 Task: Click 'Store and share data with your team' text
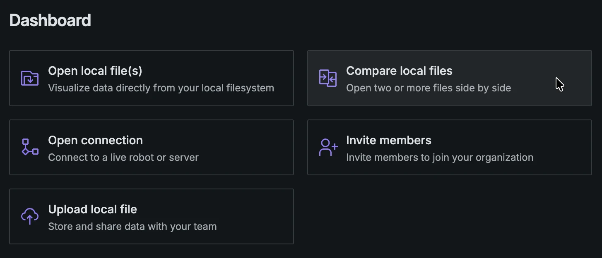(132, 227)
